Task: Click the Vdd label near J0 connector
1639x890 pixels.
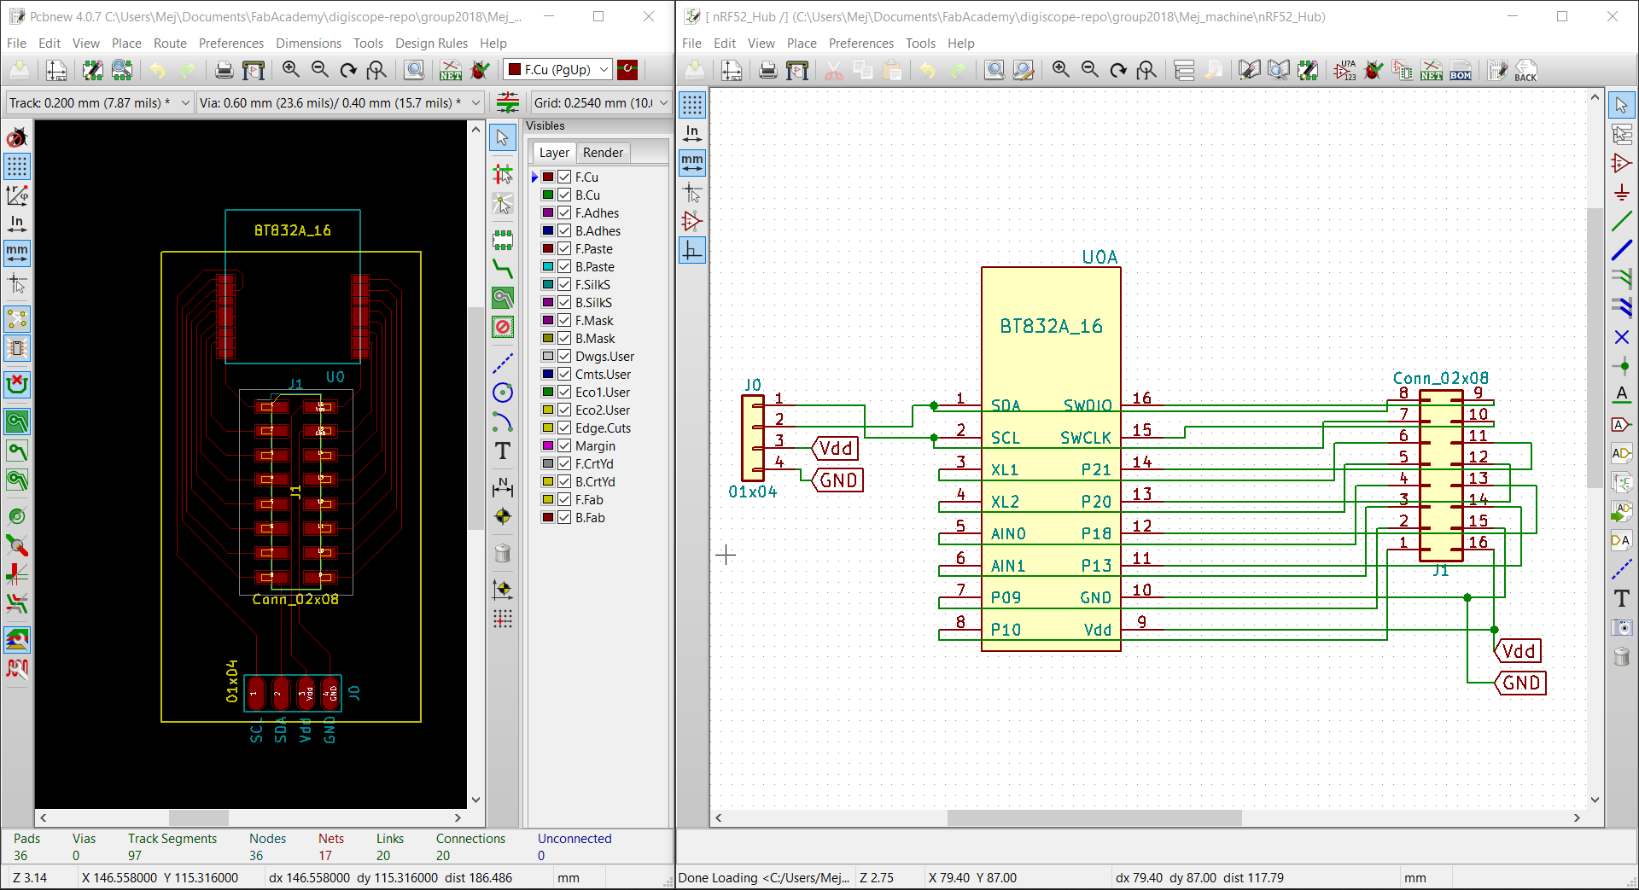Action: click(x=835, y=448)
